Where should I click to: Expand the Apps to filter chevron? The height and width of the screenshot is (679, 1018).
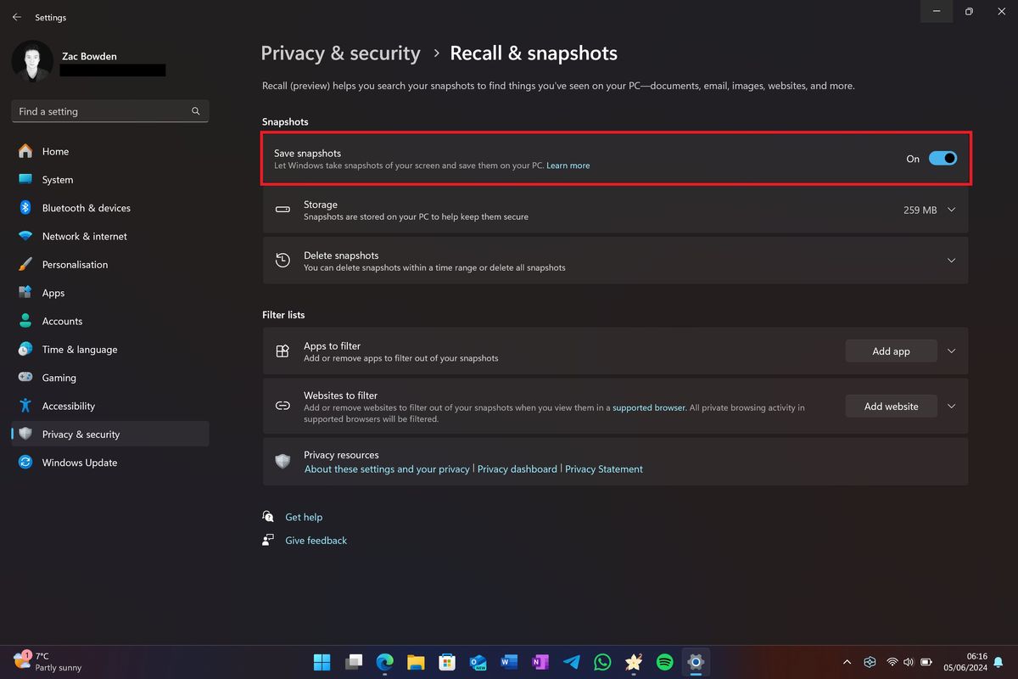pos(951,351)
